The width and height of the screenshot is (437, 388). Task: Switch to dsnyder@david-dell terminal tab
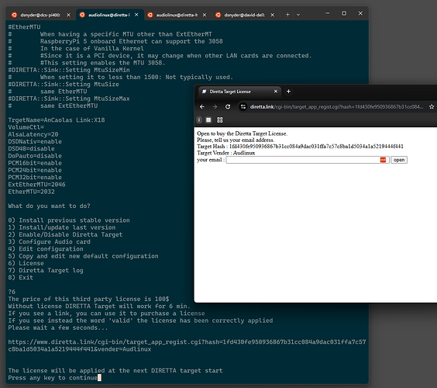244,15
